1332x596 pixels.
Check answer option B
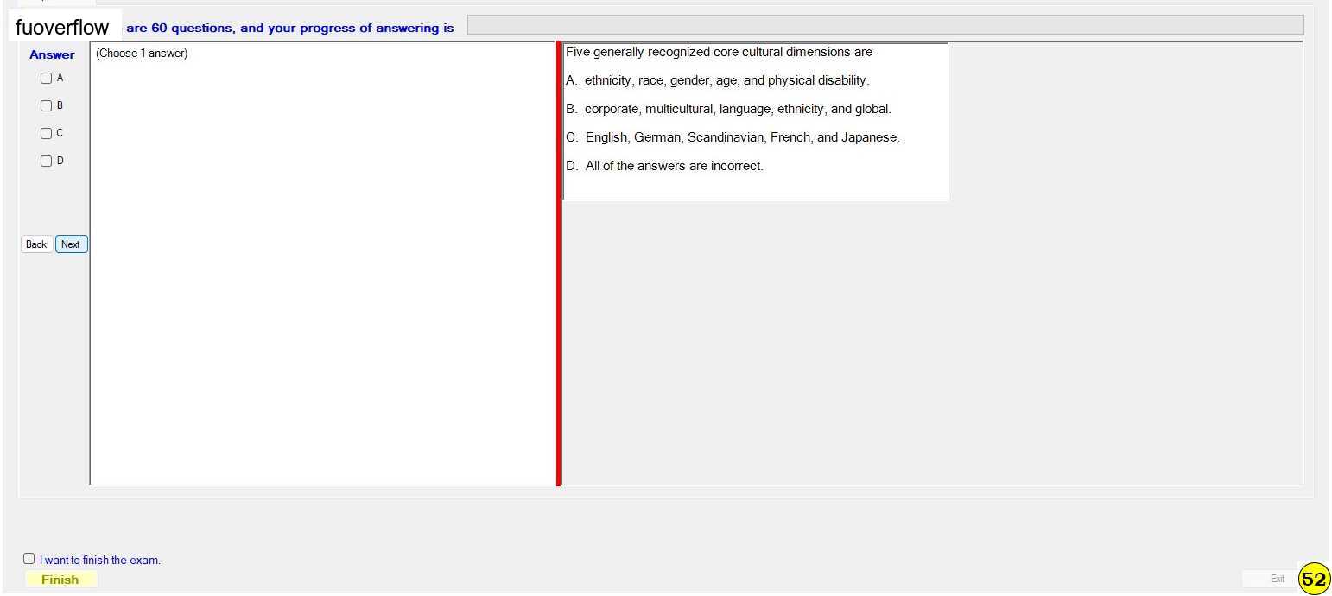pyautogui.click(x=47, y=105)
